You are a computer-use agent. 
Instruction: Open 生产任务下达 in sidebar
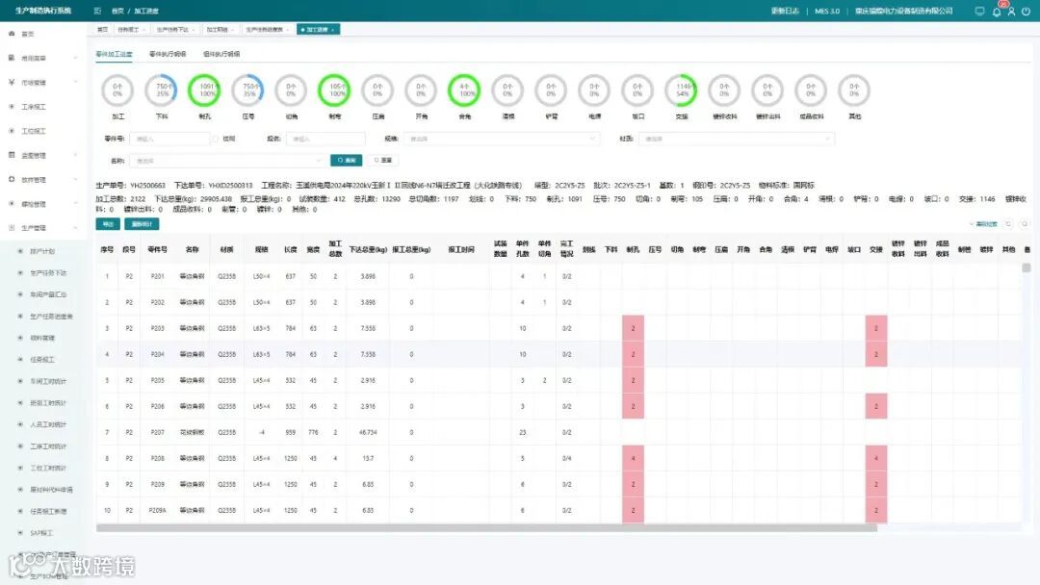click(48, 273)
